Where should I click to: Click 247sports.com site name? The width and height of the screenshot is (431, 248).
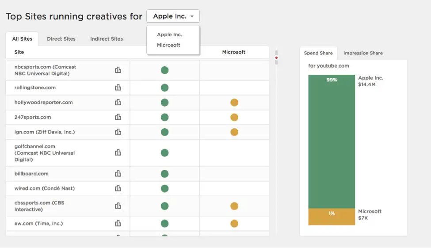pos(33,117)
